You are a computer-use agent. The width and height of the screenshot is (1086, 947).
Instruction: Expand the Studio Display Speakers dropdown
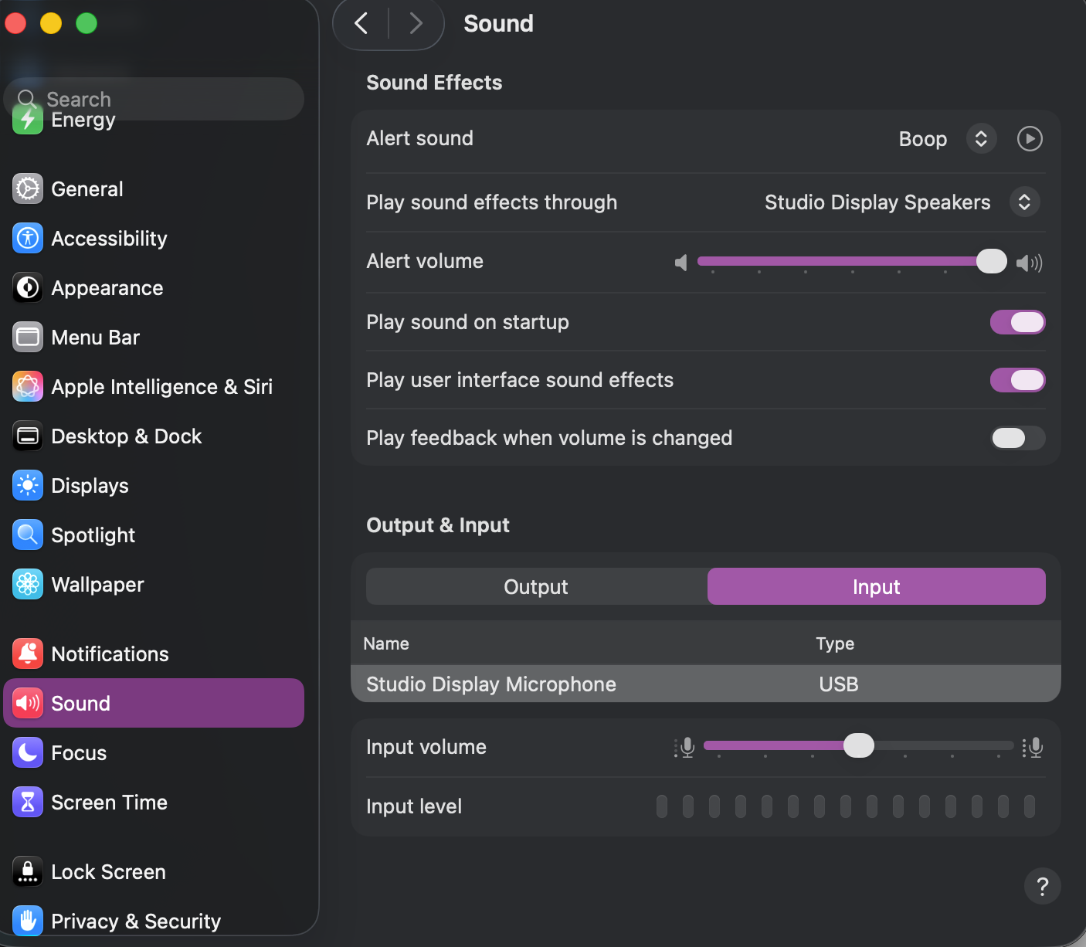click(1024, 202)
